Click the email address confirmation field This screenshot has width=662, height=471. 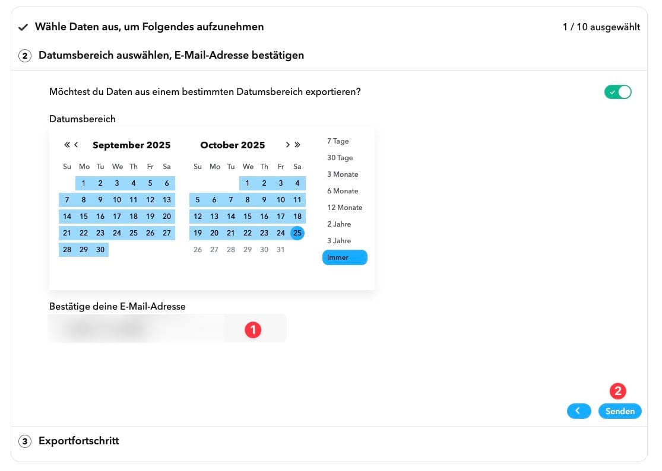tap(167, 329)
